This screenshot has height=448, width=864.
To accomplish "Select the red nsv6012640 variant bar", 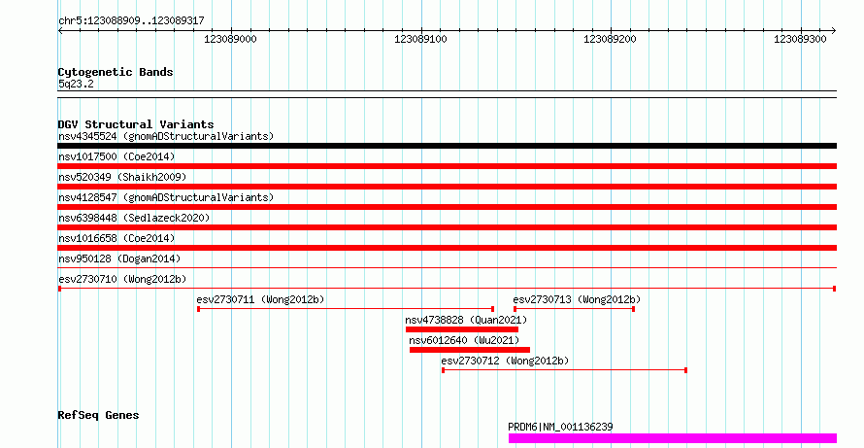I will tap(470, 350).
